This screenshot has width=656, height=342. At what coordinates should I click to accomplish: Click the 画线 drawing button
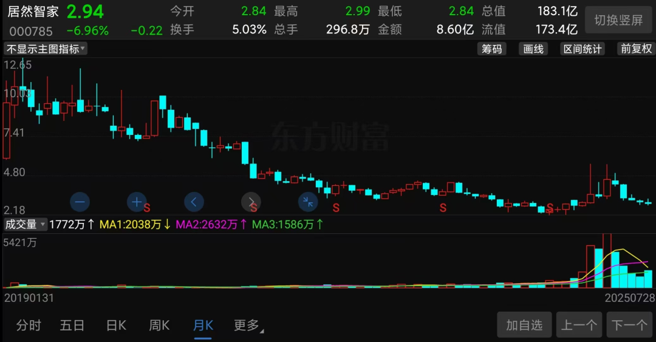pyautogui.click(x=533, y=49)
